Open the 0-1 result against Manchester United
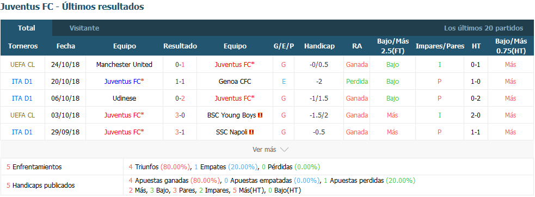The height and width of the screenshot is (197, 535). point(180,65)
